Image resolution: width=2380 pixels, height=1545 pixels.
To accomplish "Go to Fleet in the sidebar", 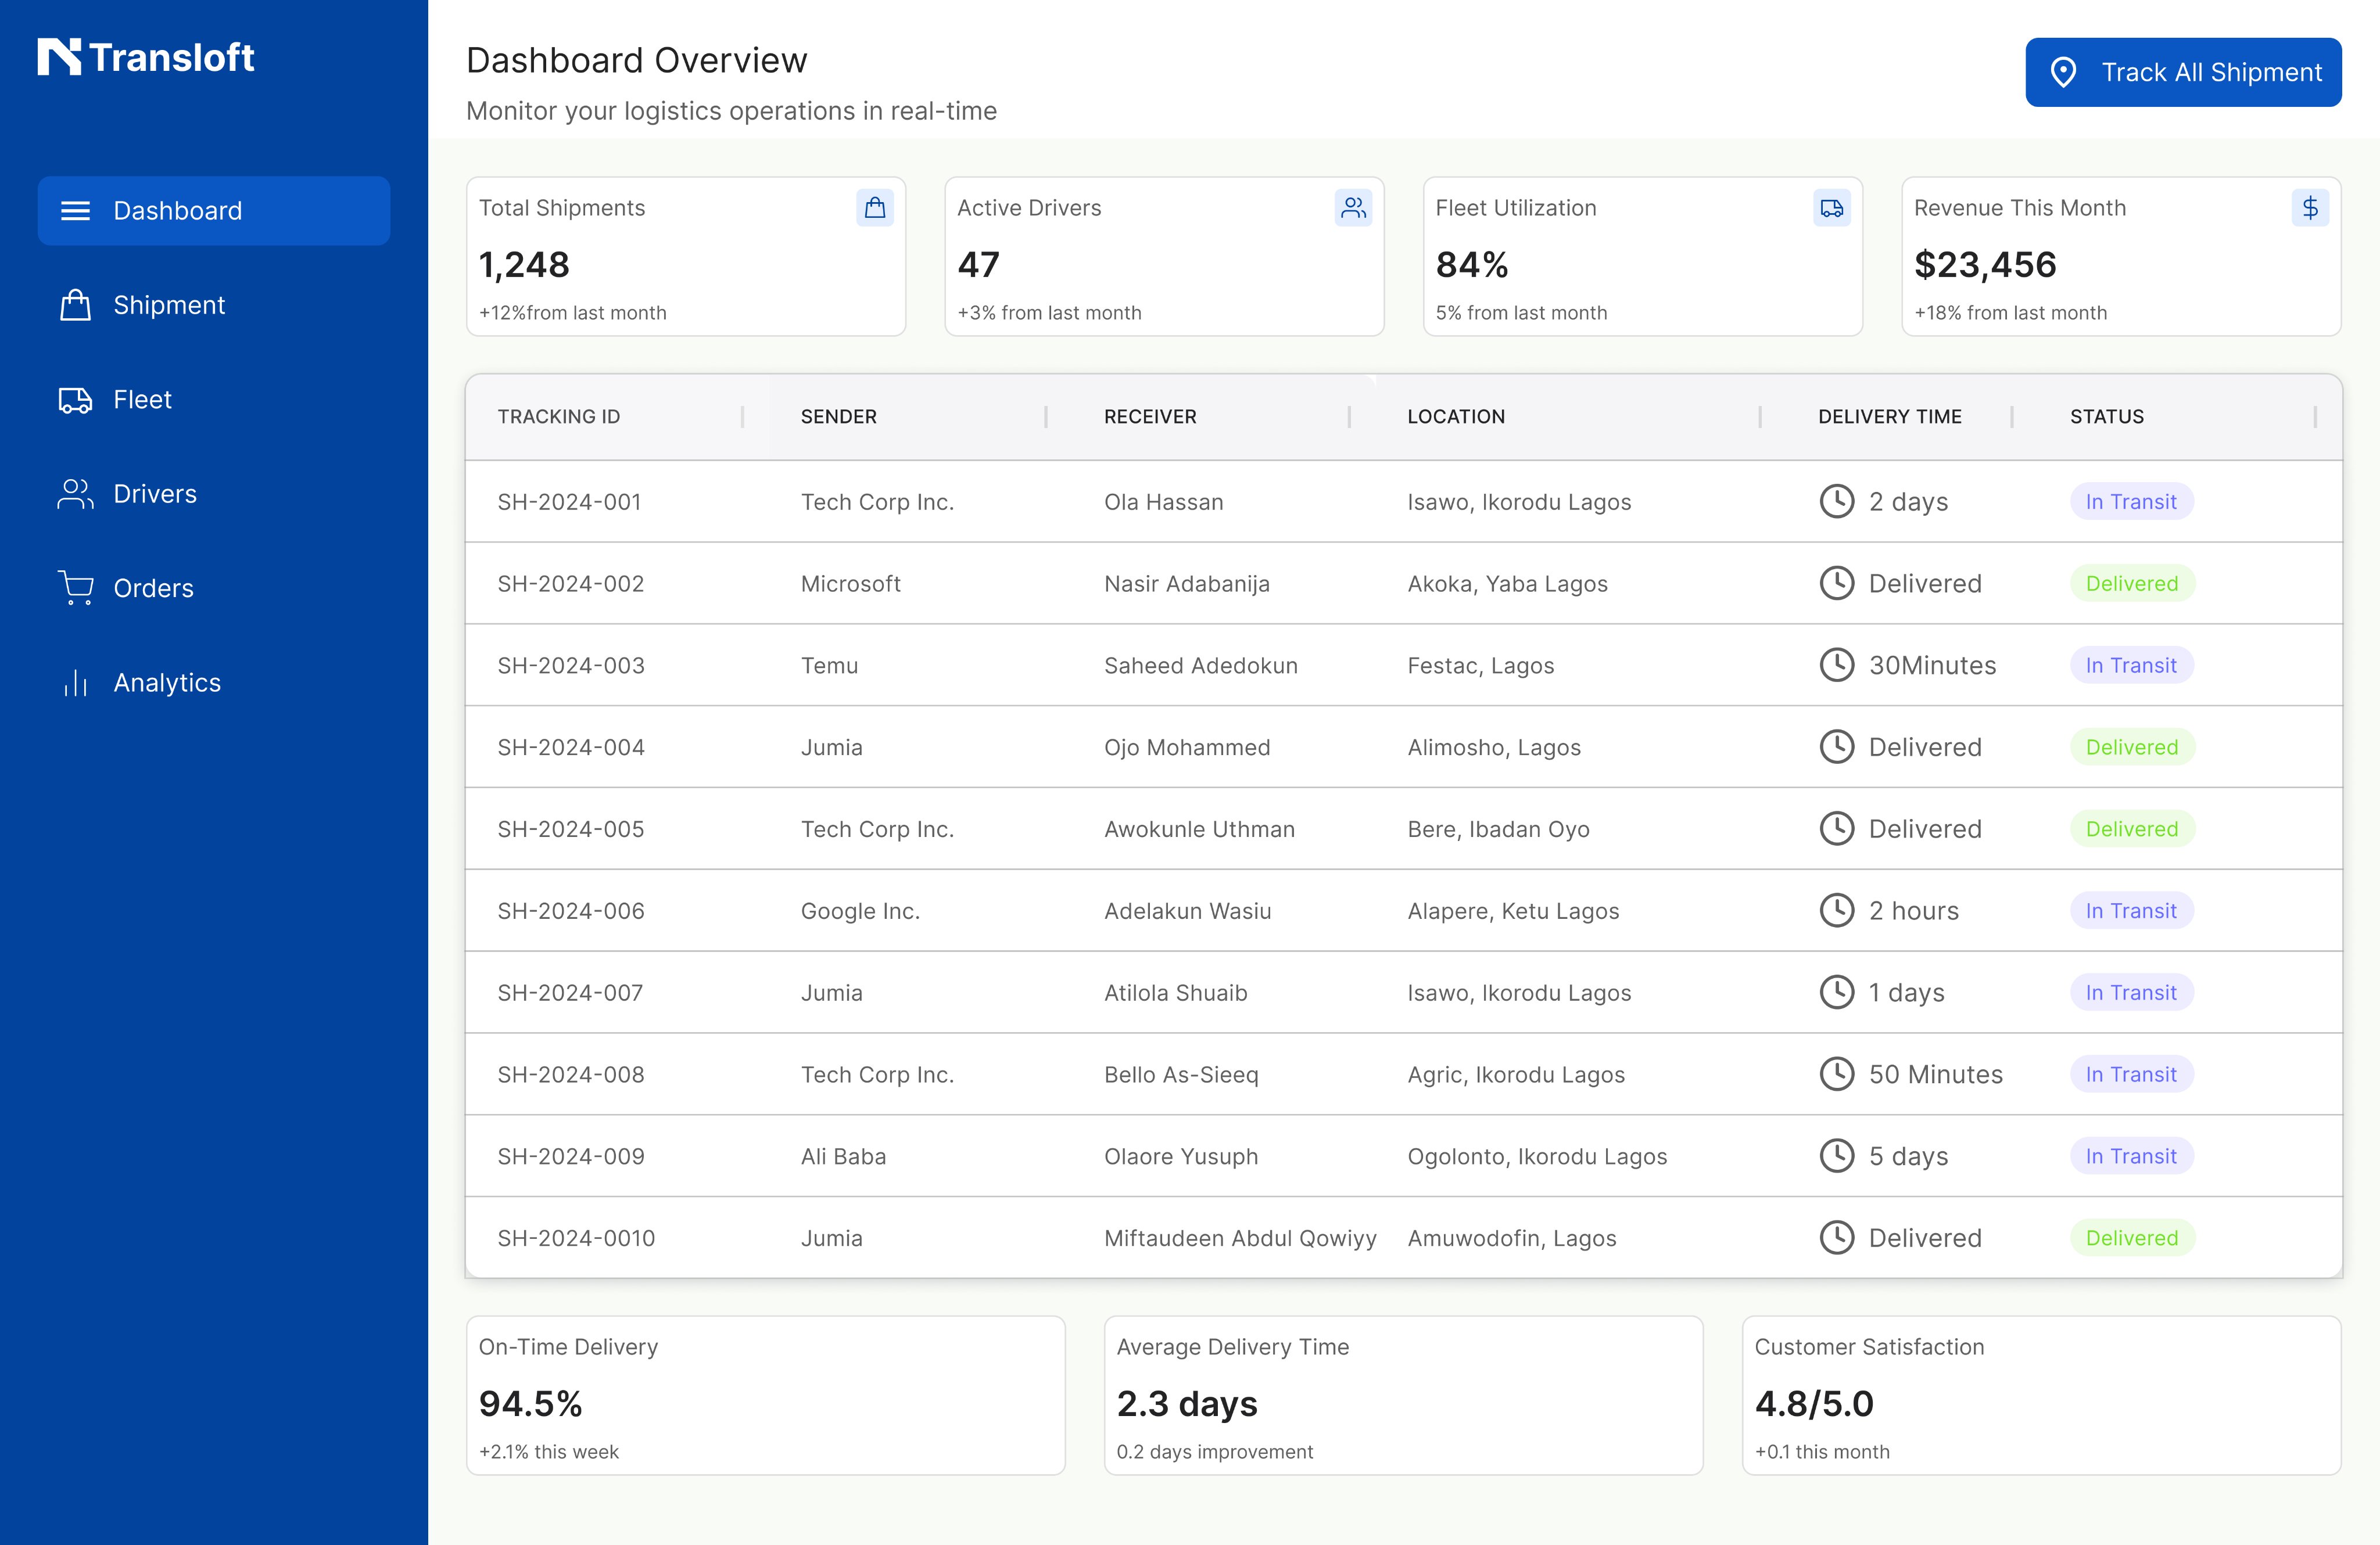I will pos(142,400).
